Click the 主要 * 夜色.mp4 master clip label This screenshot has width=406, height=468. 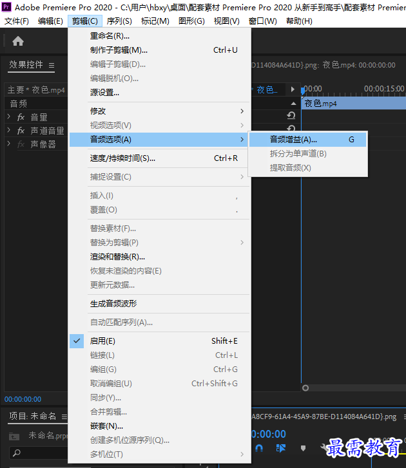36,90
